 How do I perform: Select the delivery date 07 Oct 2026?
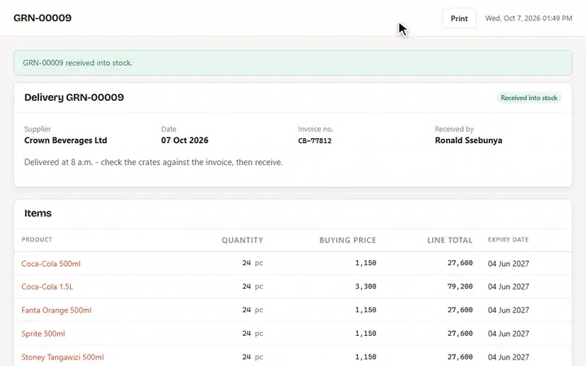click(x=185, y=141)
